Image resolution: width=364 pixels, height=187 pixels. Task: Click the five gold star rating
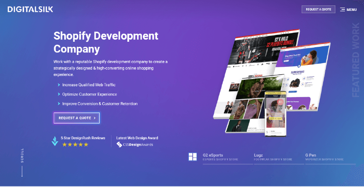(x=75, y=145)
